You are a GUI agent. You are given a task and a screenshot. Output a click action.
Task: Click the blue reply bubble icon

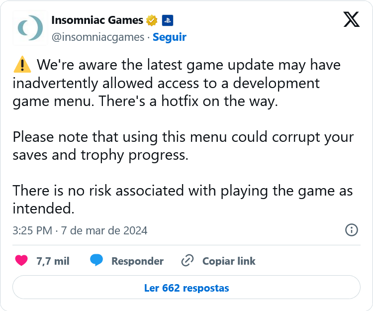tap(96, 261)
